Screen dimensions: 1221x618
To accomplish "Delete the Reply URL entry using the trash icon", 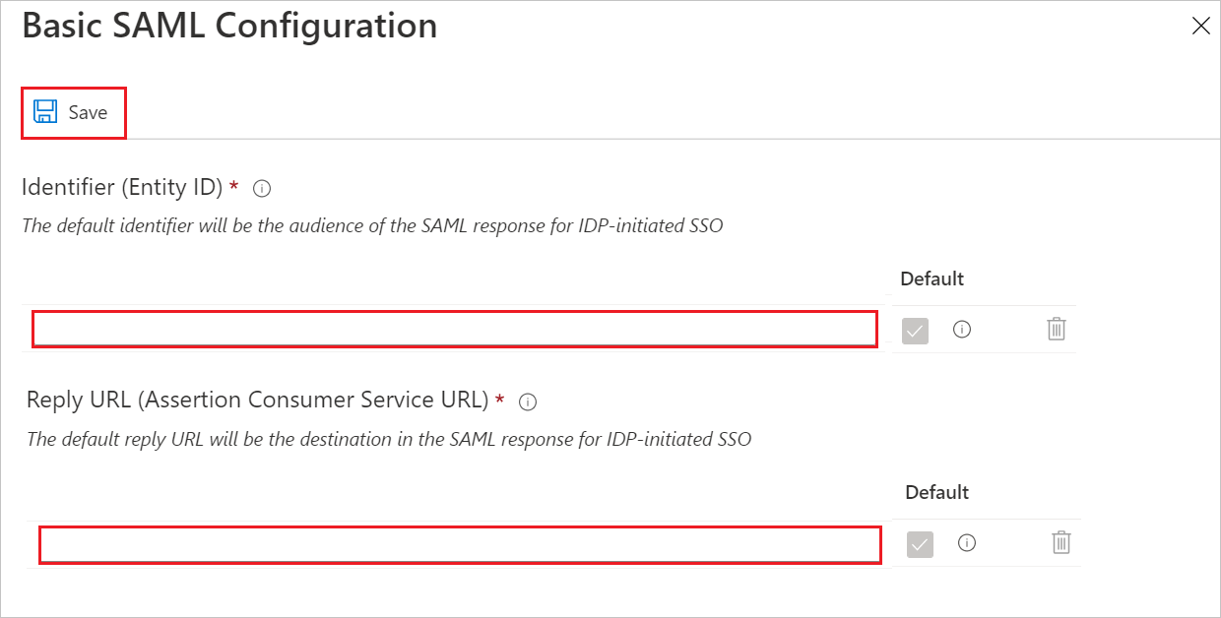I will (1060, 543).
